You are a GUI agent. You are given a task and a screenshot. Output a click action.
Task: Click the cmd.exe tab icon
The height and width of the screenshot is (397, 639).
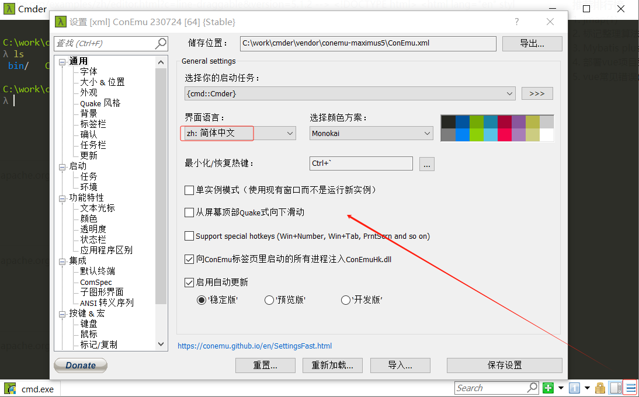click(10, 388)
